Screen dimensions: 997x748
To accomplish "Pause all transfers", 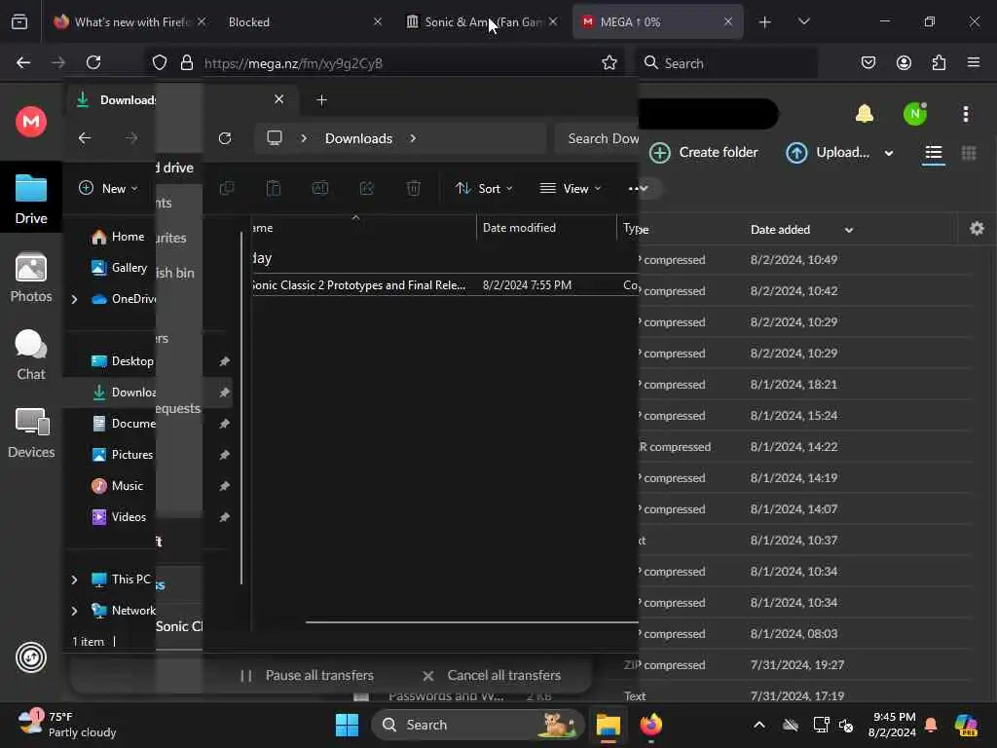I will pos(307,676).
